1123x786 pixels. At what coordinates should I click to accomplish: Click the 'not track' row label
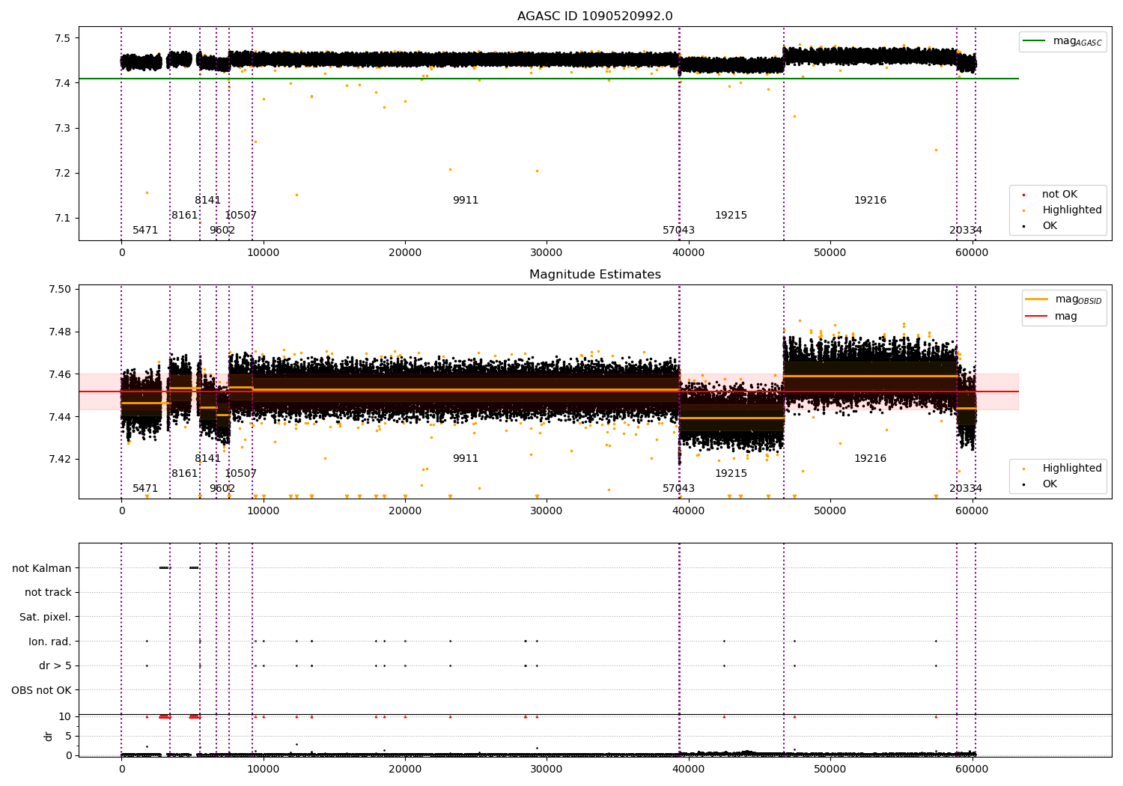48,593
